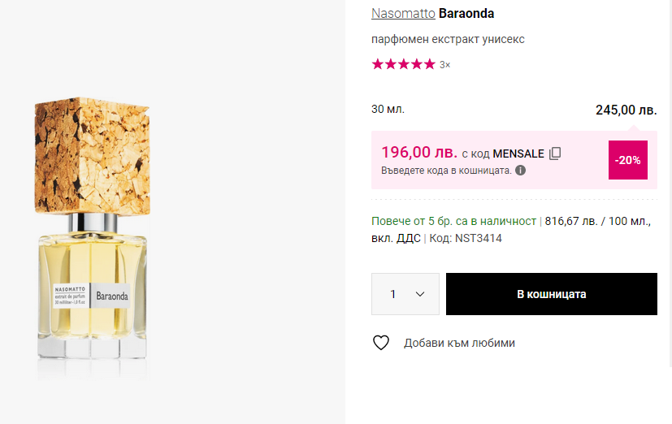Click the Baraonda product title
672x424 pixels.
pyautogui.click(x=466, y=14)
